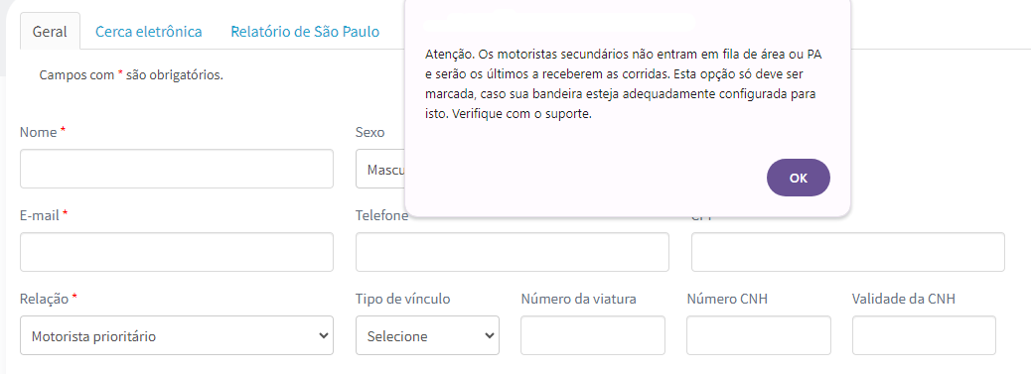Screen dimensions: 1031x374
Task: Click the Validade da CNH field
Action: (x=924, y=336)
